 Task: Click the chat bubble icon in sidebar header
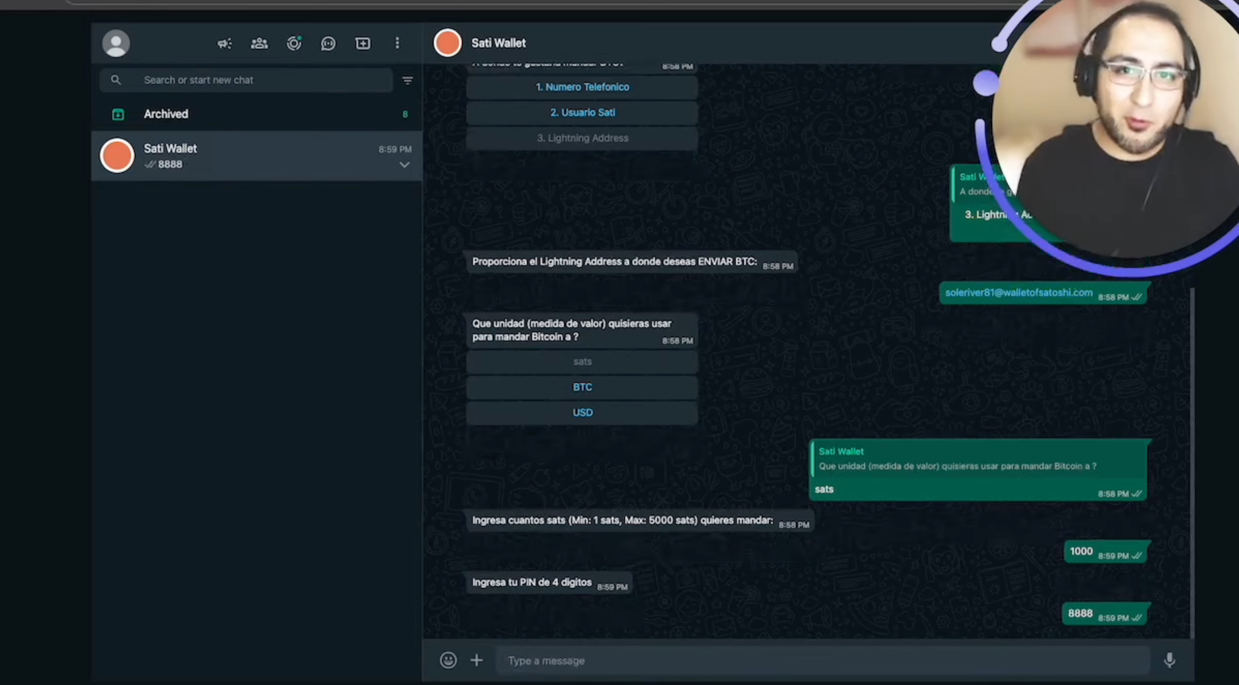[328, 44]
